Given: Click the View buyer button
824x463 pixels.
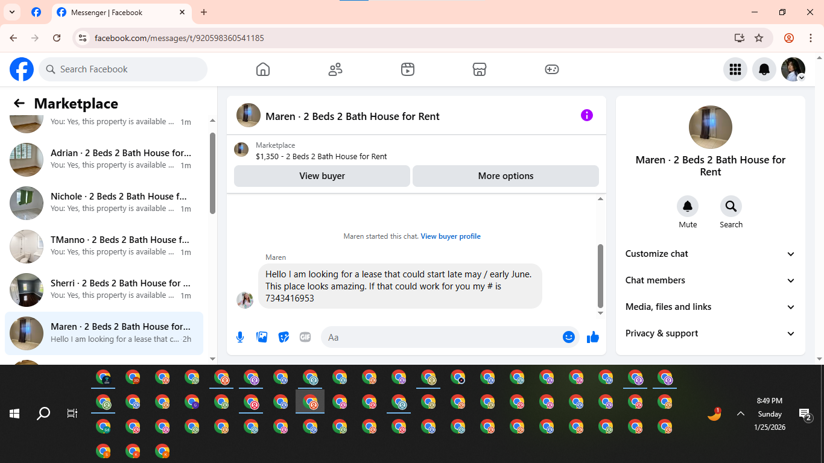Looking at the screenshot, I should pyautogui.click(x=322, y=176).
